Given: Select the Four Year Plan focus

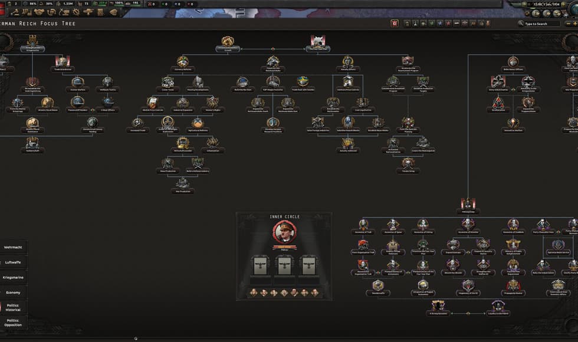Looking at the screenshot, I should pyautogui.click(x=318, y=44).
